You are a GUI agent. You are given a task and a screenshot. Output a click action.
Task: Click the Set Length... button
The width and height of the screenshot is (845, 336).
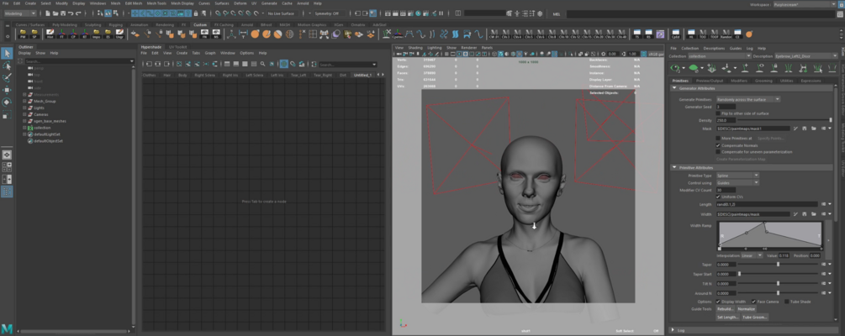coord(727,318)
